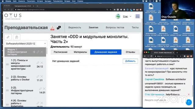Grab drag handle of lesson 1 Плюсы и минусы
This screenshot has height=109, width=195.
tap(7, 64)
